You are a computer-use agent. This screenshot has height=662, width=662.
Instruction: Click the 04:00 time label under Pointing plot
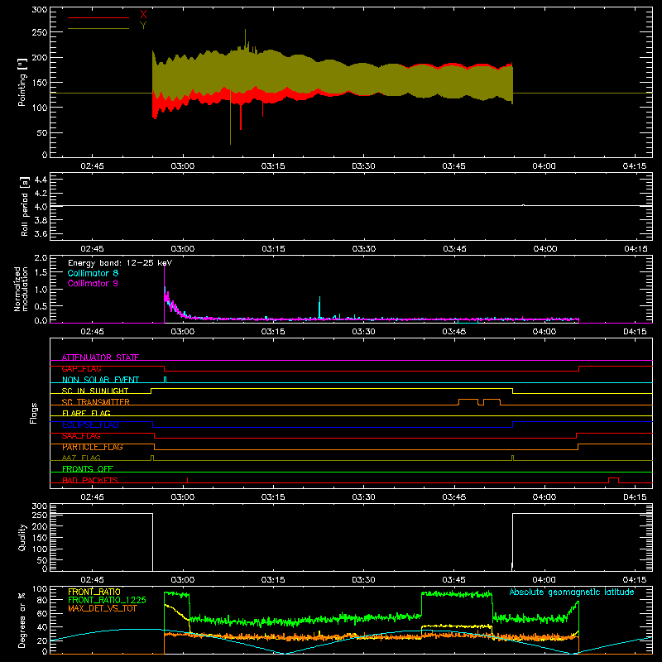544,166
